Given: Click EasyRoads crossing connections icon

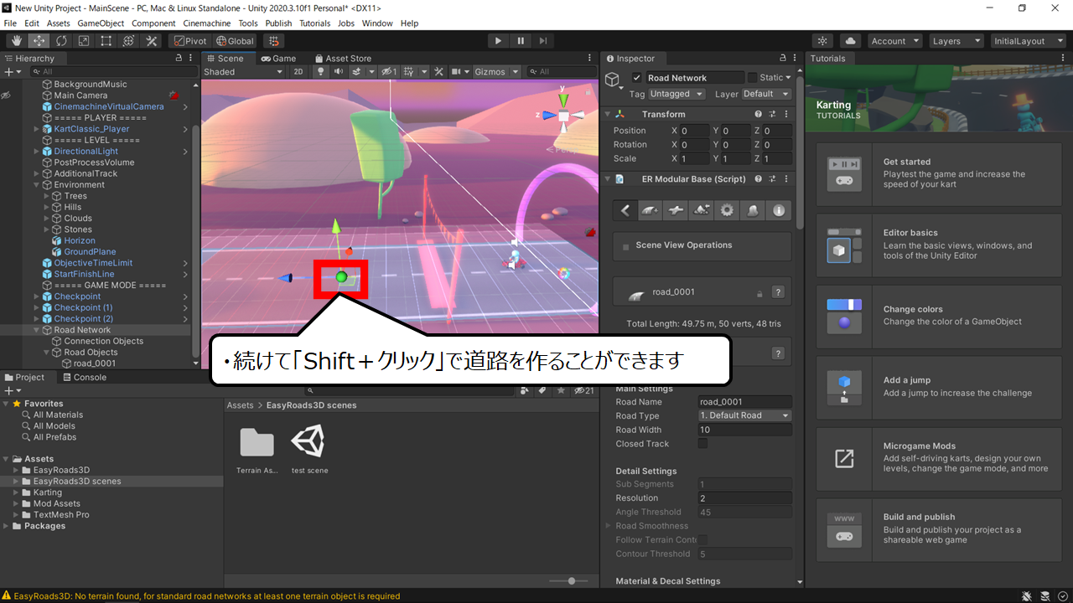Looking at the screenshot, I should click(676, 211).
